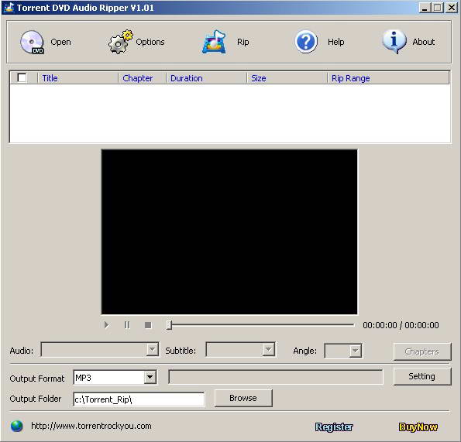Image resolution: width=461 pixels, height=442 pixels.
Task: Open the Subtitle dropdown
Action: [268, 350]
